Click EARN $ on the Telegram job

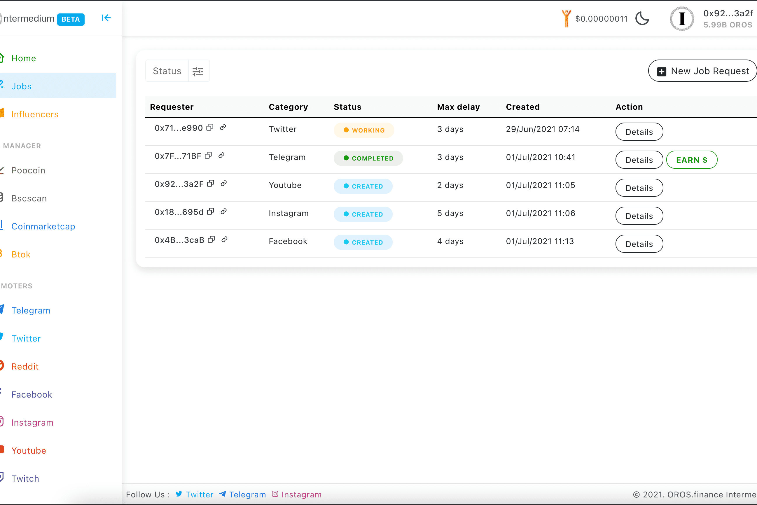click(x=691, y=160)
